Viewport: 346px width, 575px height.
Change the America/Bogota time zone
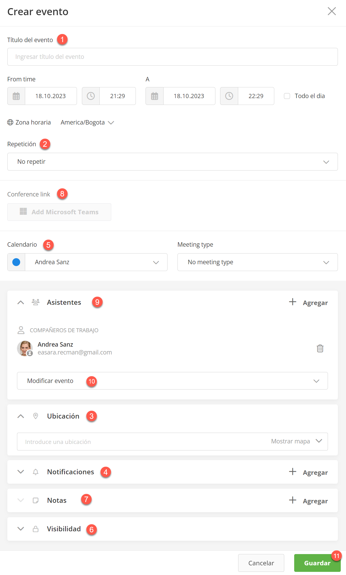click(x=87, y=122)
